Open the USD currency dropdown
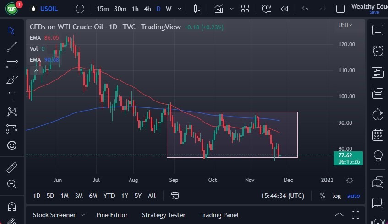This screenshot has height=224, width=388. point(345,25)
